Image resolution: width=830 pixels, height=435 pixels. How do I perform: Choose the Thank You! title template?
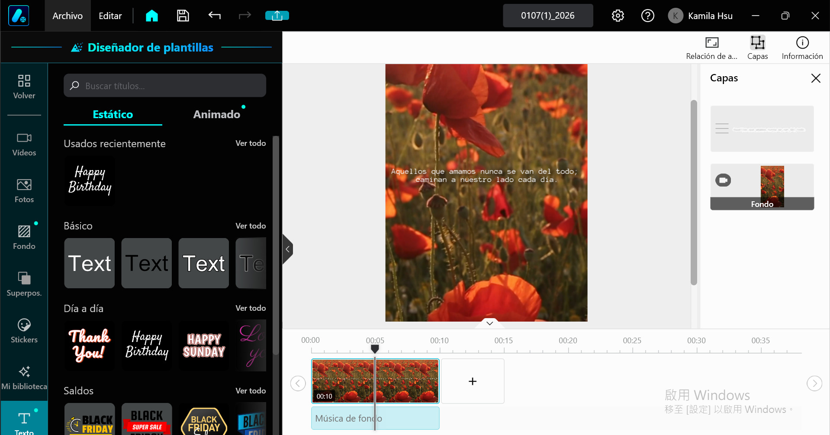[90, 345]
